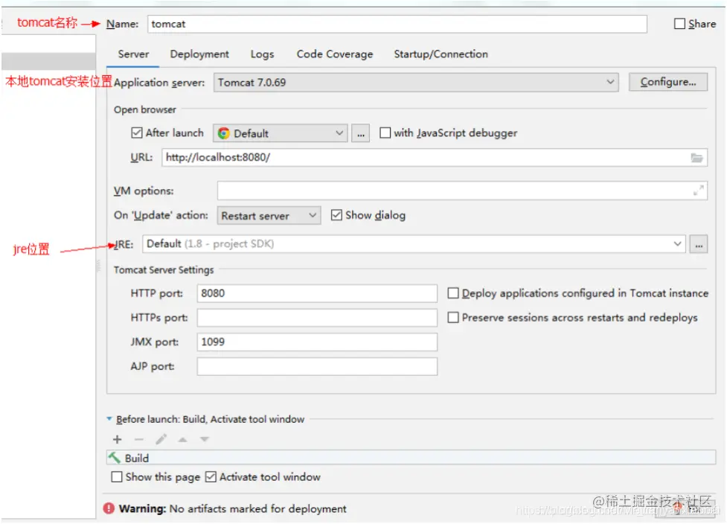Screen dimensions: 727x524
Task: Open the JRE dropdown
Action: tap(414, 244)
